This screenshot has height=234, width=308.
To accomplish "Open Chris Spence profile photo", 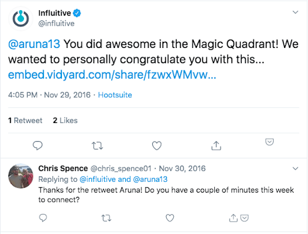I will [x=20, y=176].
